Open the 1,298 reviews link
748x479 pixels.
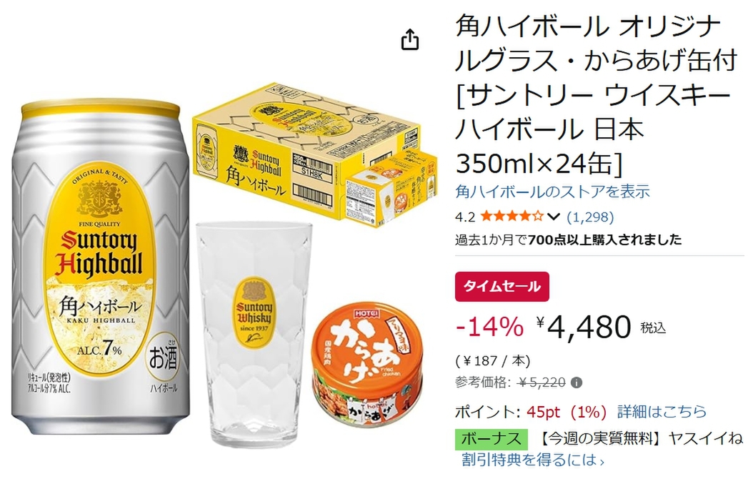point(590,217)
